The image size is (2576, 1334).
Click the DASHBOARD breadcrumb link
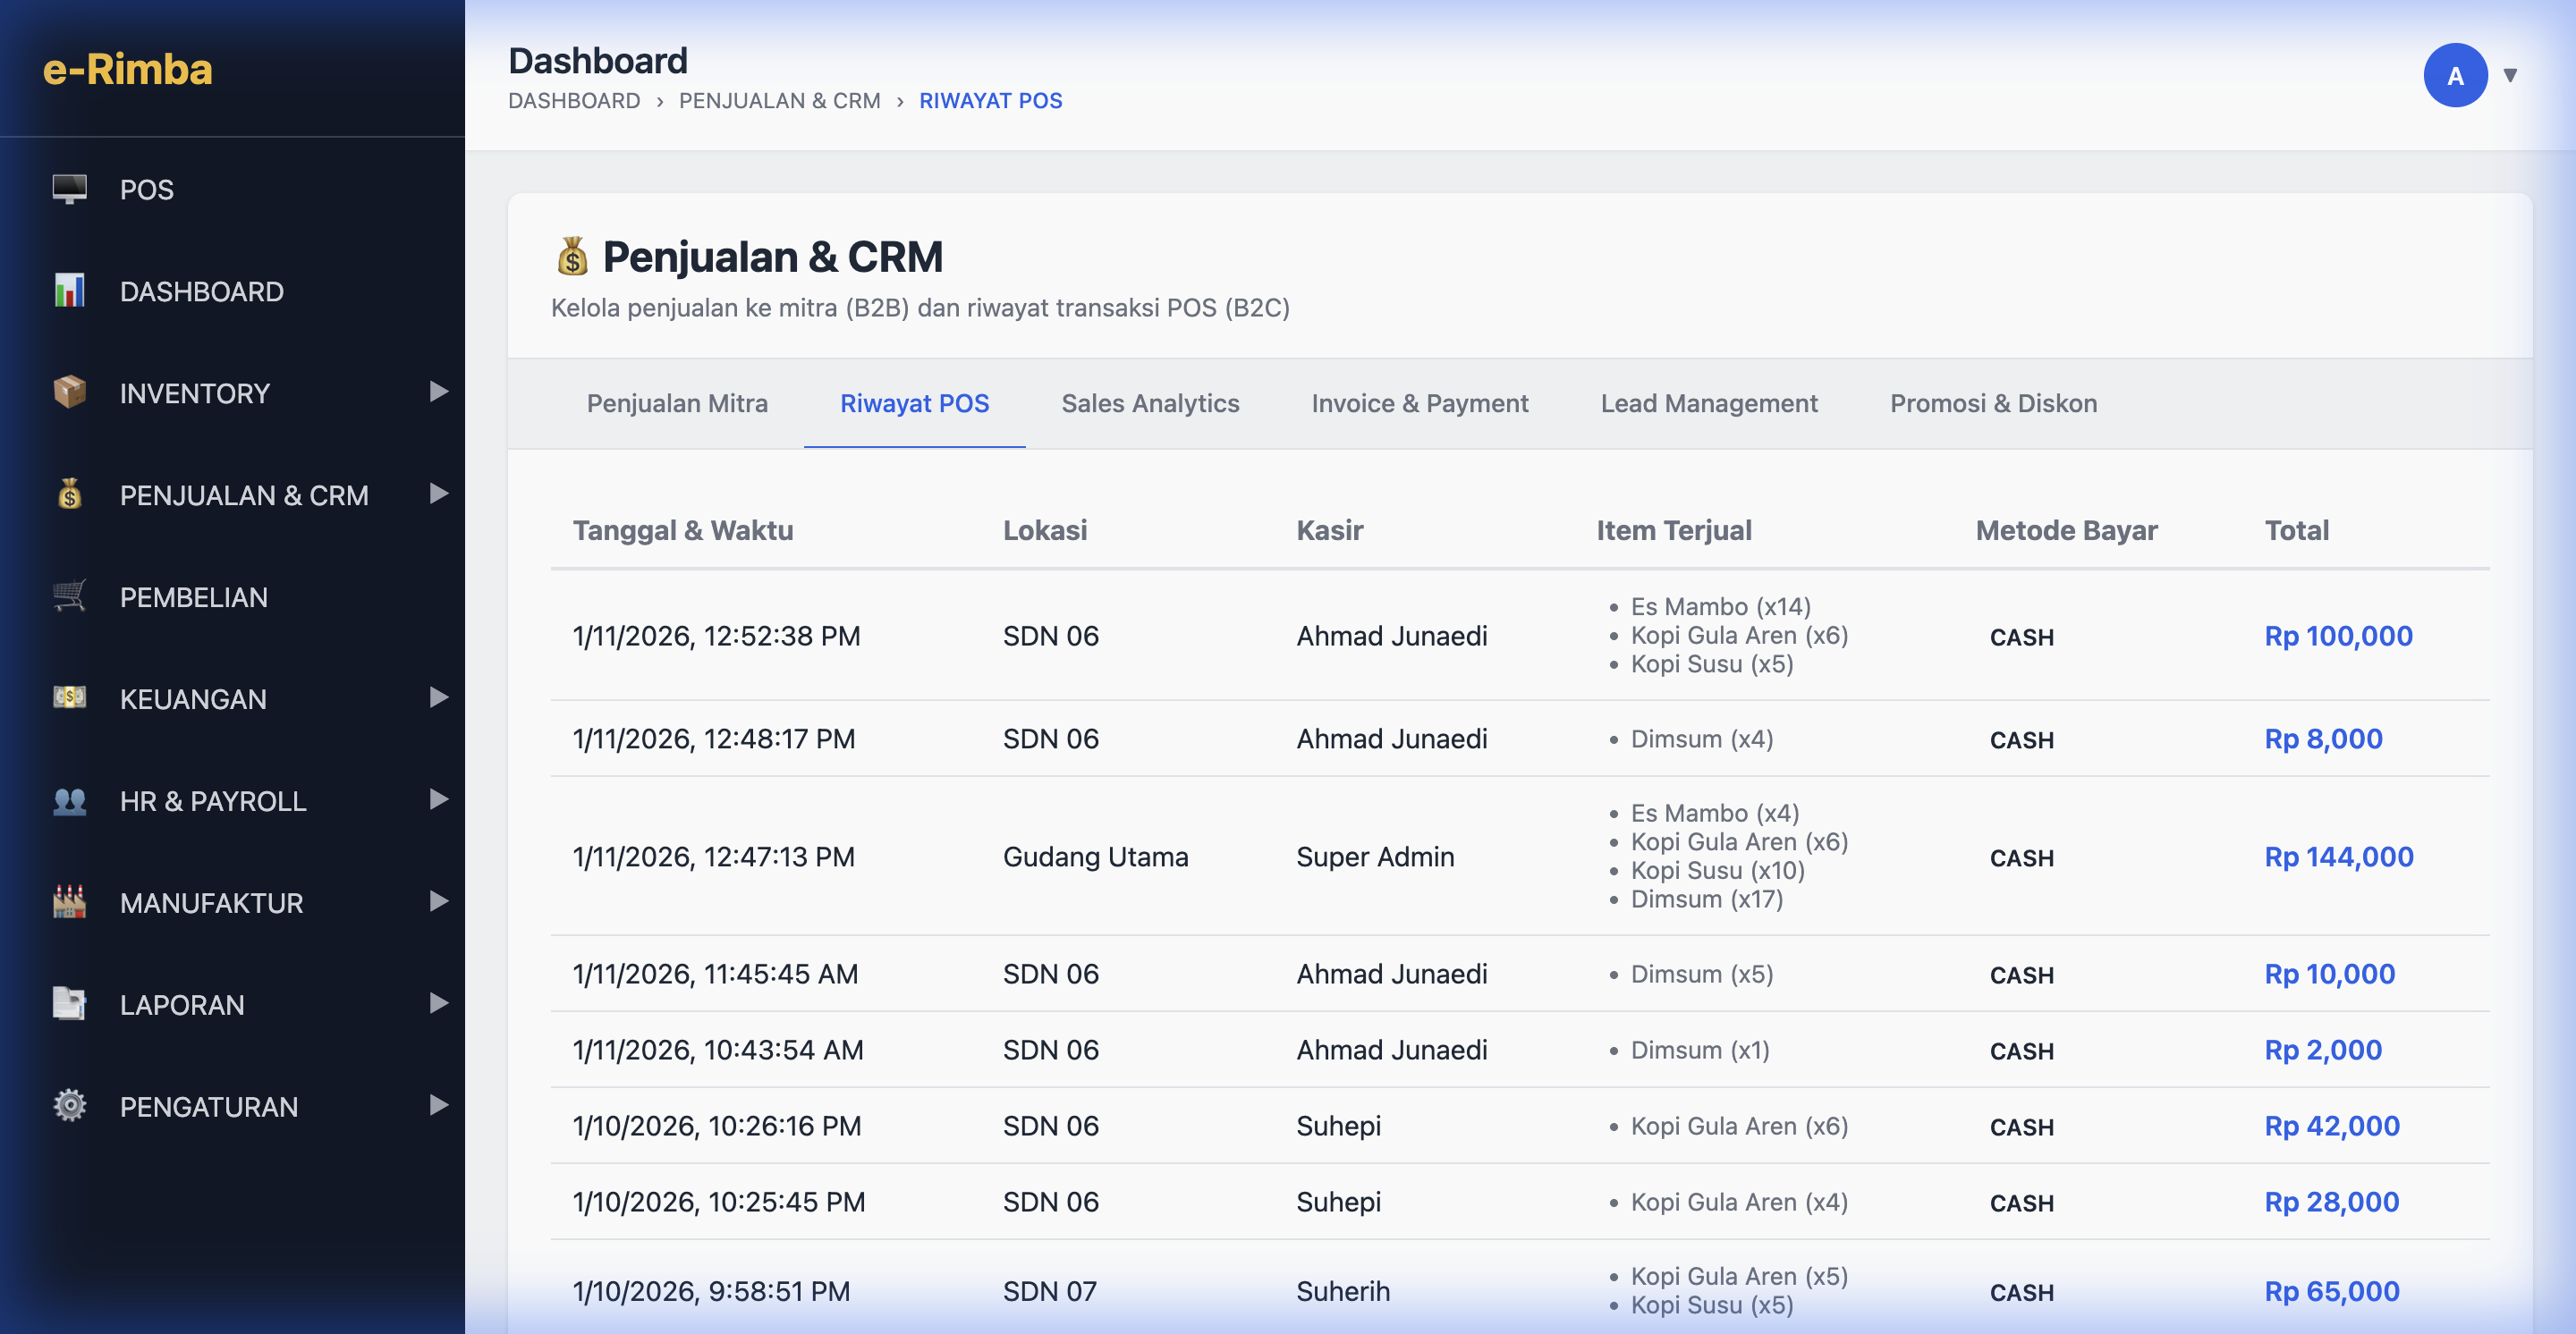pyautogui.click(x=573, y=101)
